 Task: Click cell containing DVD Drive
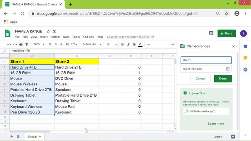coord(77,78)
